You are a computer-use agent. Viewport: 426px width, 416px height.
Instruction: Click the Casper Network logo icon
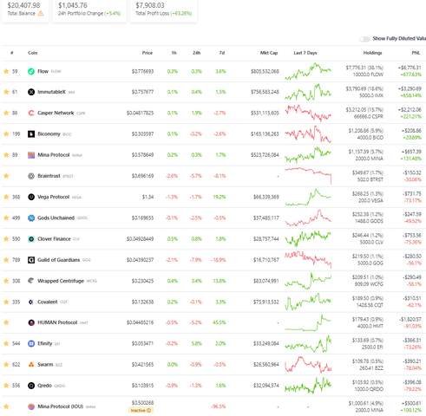click(31, 113)
